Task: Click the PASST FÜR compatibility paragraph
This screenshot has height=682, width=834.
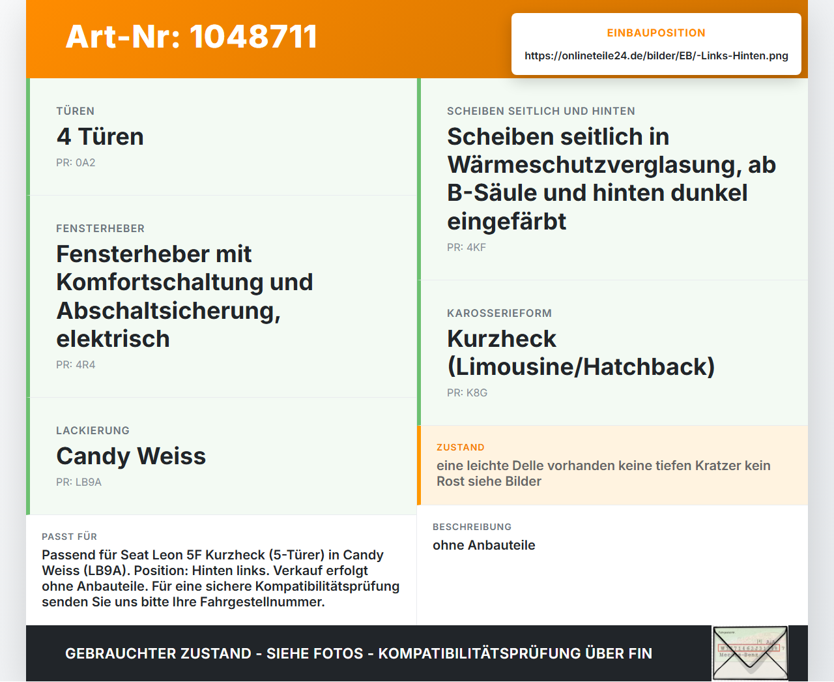Action: [x=221, y=578]
